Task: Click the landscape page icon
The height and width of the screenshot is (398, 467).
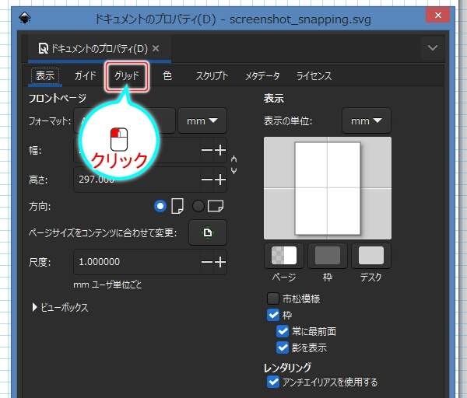Action: (x=216, y=206)
